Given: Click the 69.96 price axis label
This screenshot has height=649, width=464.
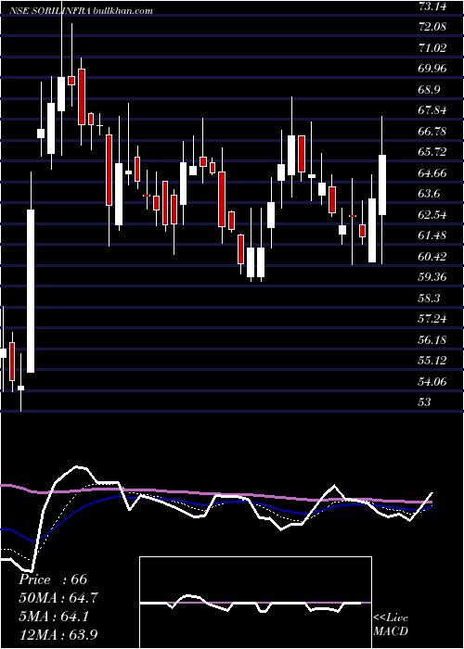Looking at the screenshot, I should pyautogui.click(x=433, y=69).
